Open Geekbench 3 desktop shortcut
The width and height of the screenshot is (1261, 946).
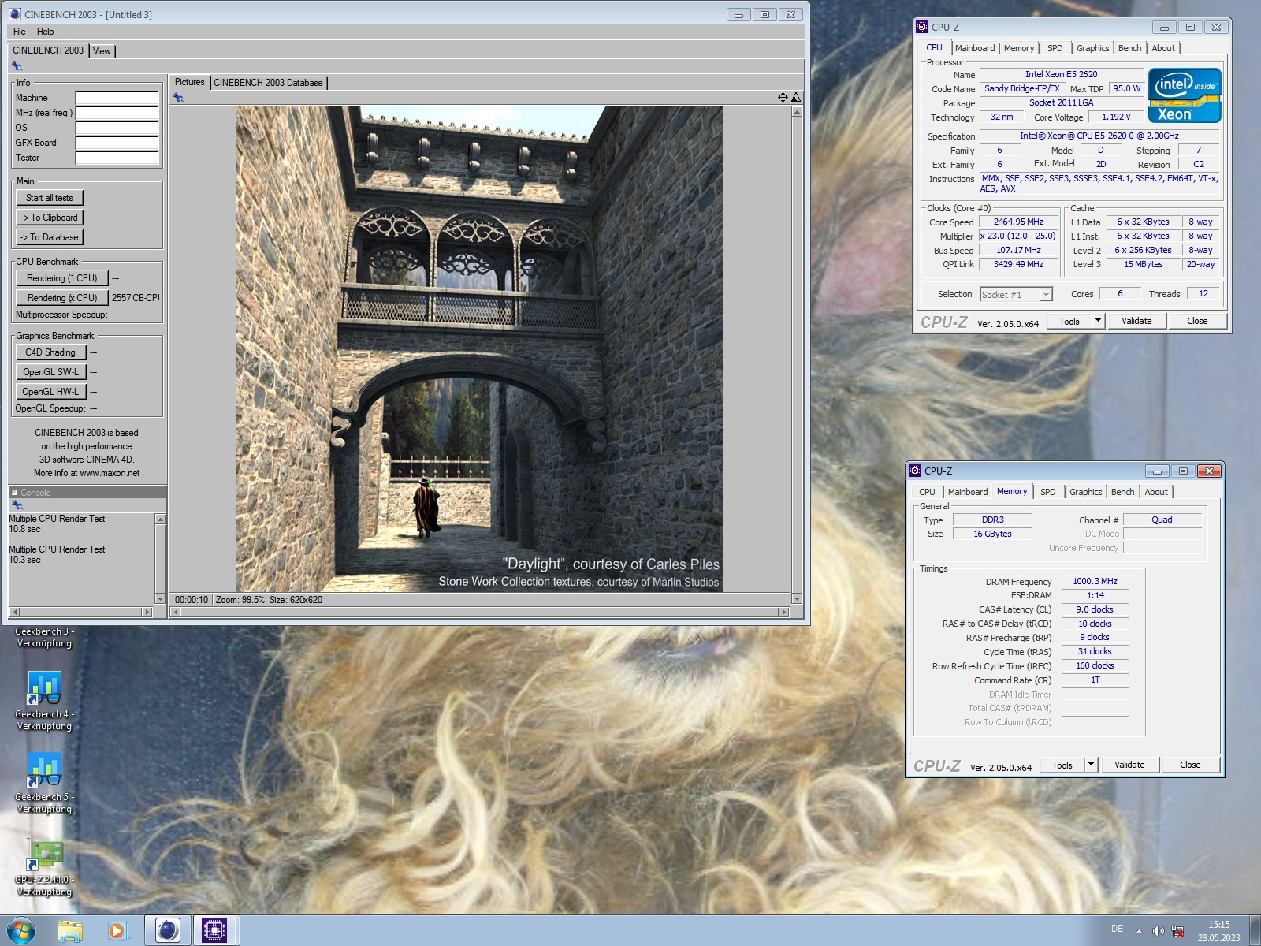pos(45,637)
